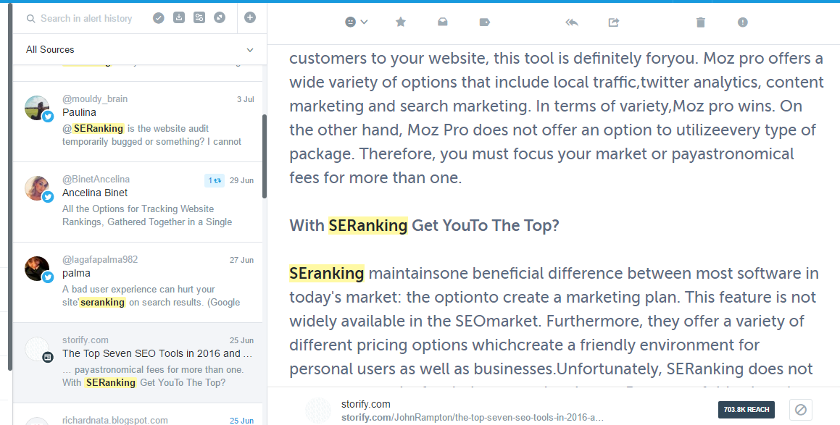Click the mention list vertical scrollbar
Screen dimensions: 840x425
coord(265,156)
